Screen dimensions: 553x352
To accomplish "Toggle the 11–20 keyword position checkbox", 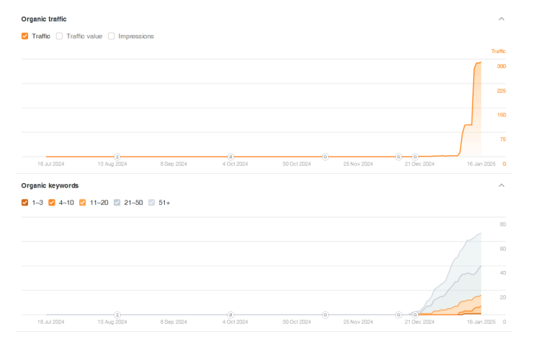I will [x=83, y=203].
